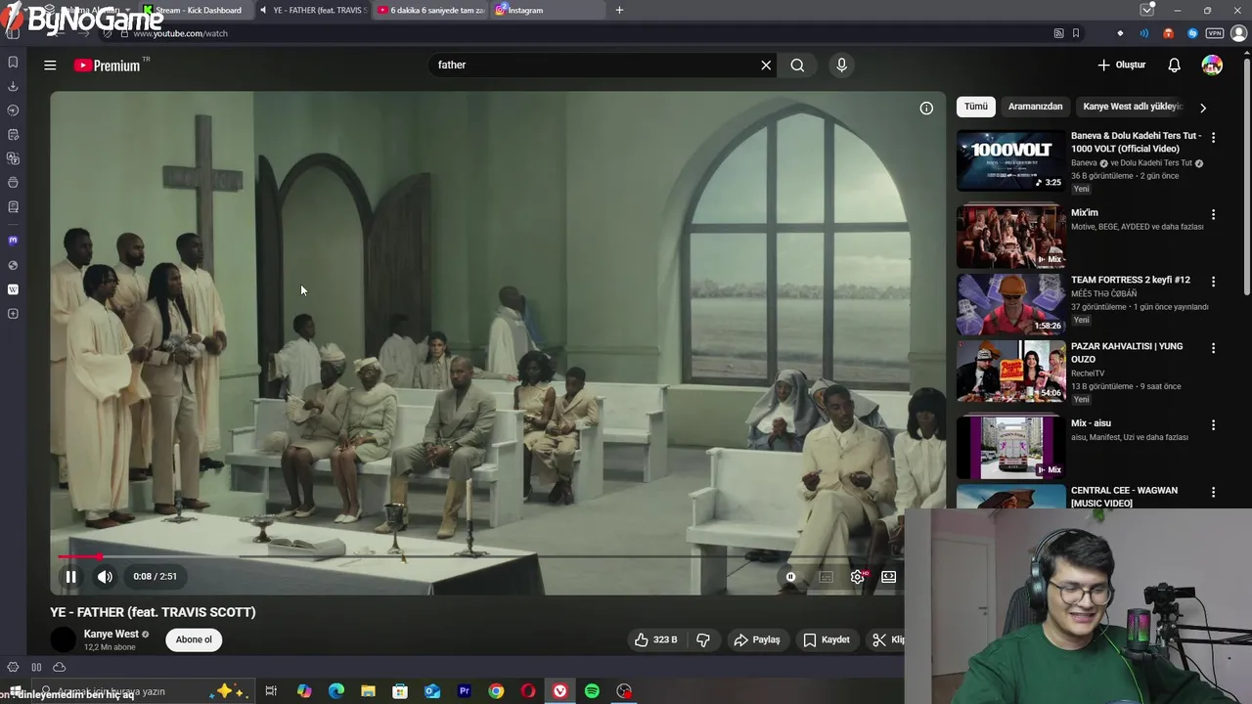This screenshot has height=704, width=1252.
Task: Open browser profile icon in toolbar
Action: 1239,33
